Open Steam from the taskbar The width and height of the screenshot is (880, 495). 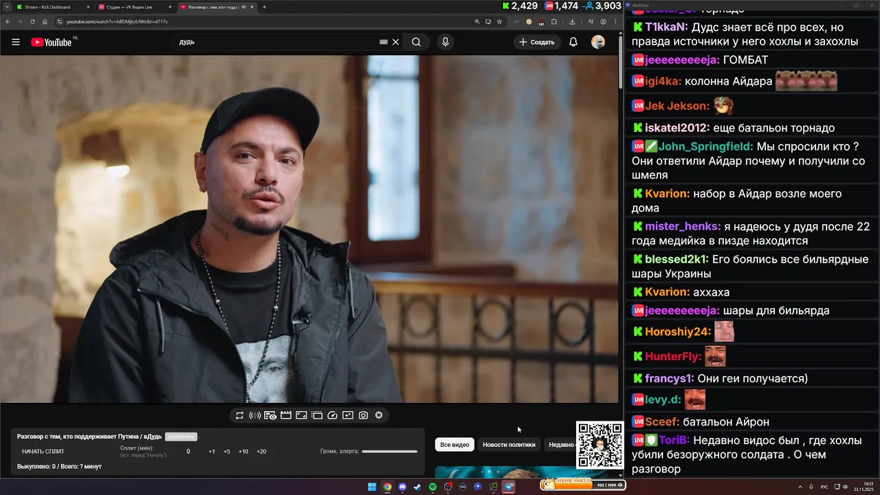pyautogui.click(x=417, y=487)
